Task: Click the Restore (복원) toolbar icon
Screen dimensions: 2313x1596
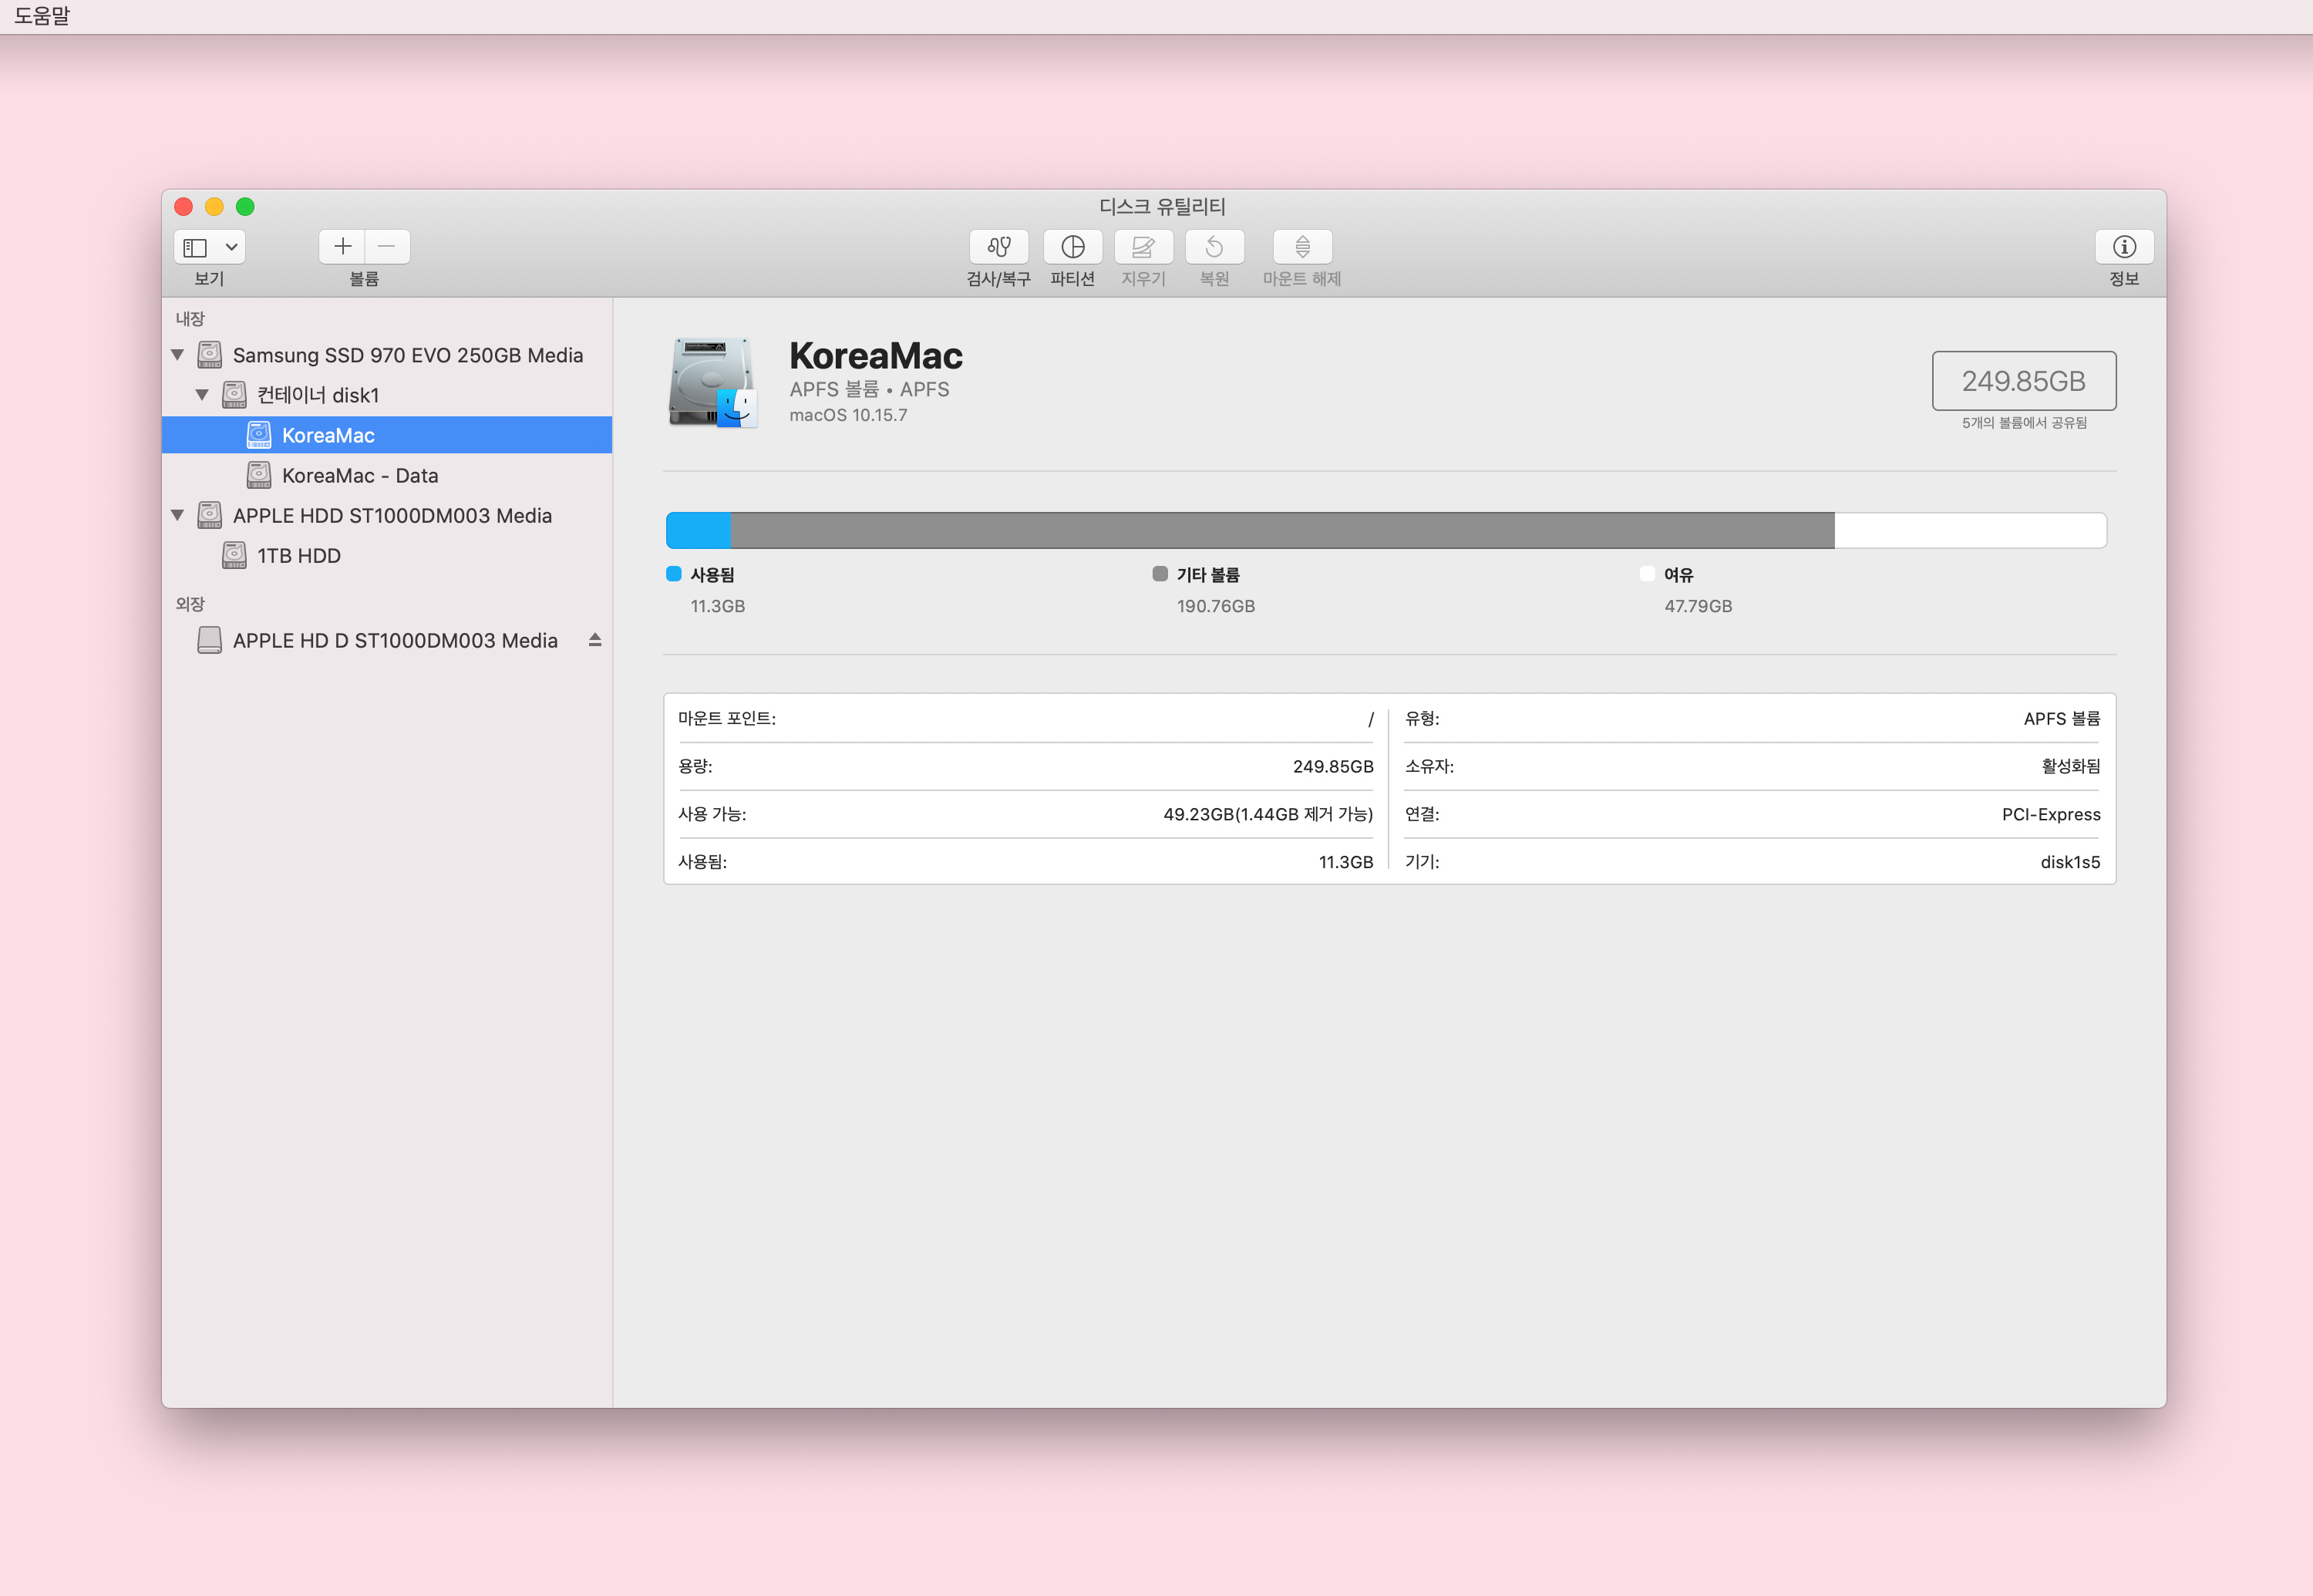Action: coord(1214,247)
